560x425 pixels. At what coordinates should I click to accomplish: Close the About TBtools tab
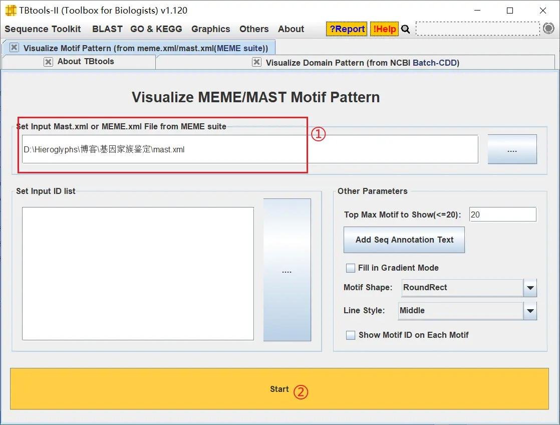click(x=48, y=62)
